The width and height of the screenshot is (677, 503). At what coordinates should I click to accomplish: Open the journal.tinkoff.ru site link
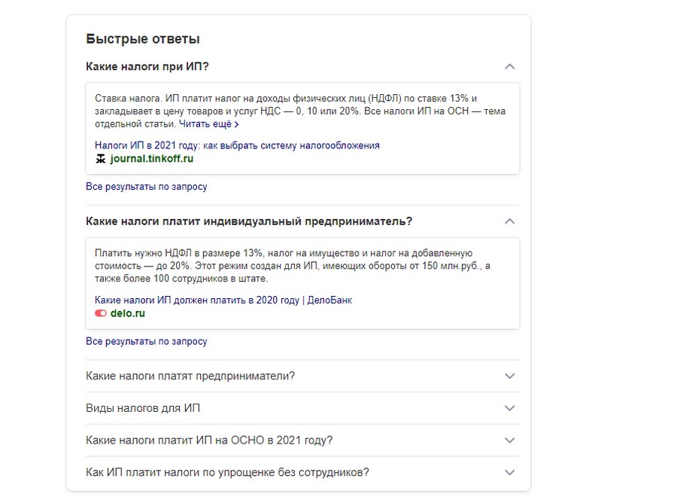click(151, 159)
